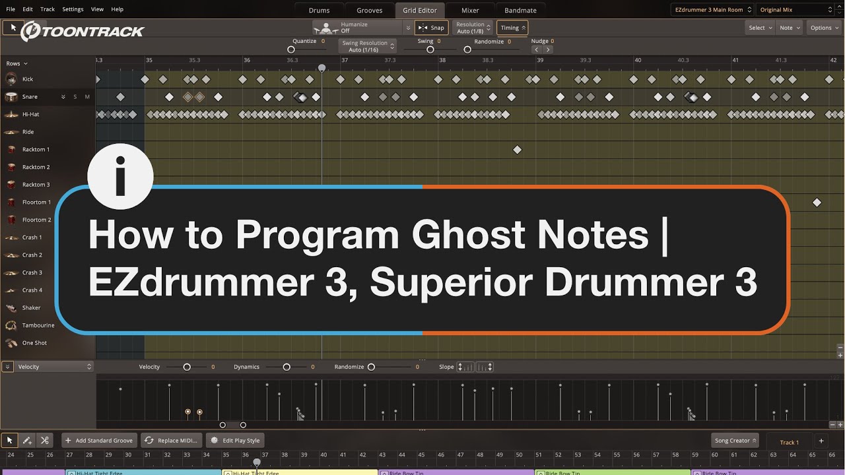Open the Song Creator panel
The image size is (845, 475).
[735, 440]
